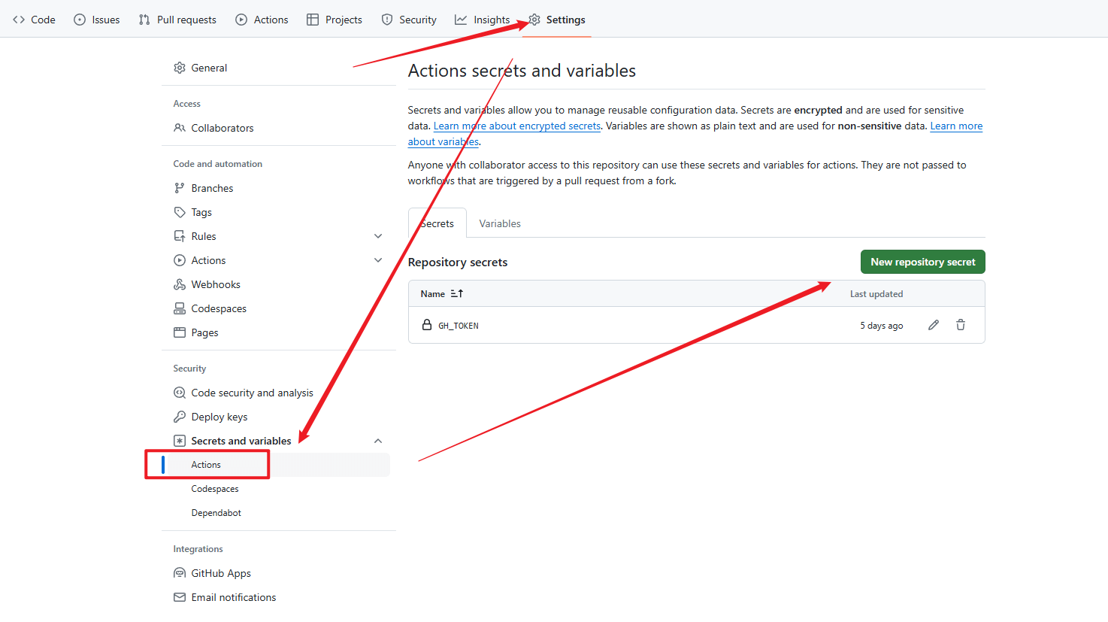The height and width of the screenshot is (622, 1108).
Task: Open the 'Learn more about encrypted secrets' link
Action: [517, 126]
